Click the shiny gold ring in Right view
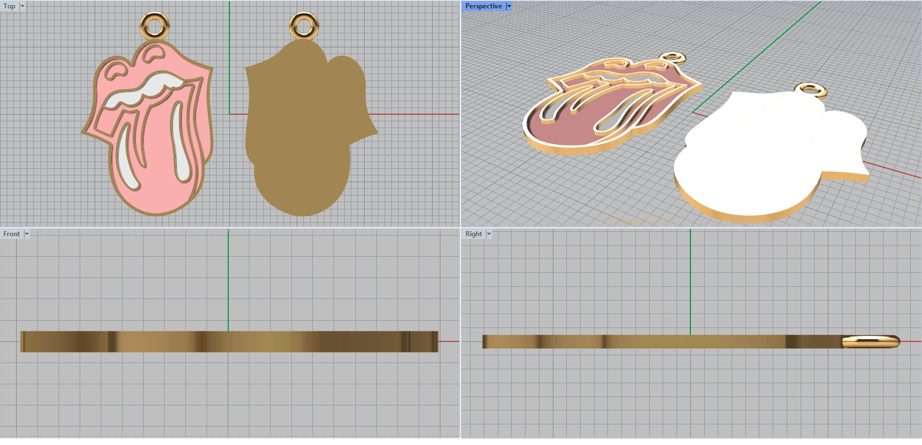922x445 pixels. click(x=870, y=341)
